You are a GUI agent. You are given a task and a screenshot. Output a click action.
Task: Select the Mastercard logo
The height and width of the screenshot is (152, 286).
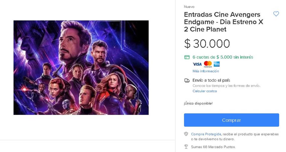[x=208, y=64]
